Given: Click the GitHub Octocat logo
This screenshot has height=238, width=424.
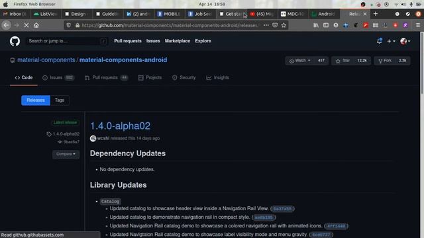Looking at the screenshot, I should point(15,41).
